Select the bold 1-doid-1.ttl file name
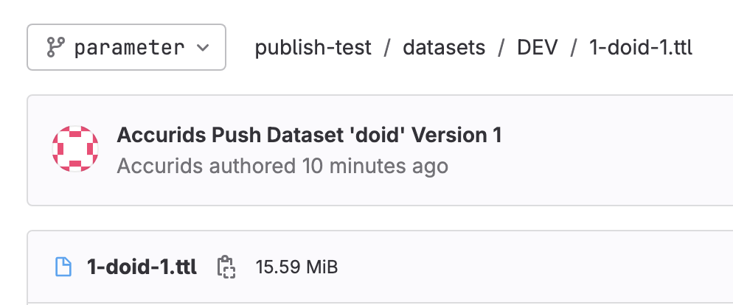Image resolution: width=733 pixels, height=305 pixels. (x=142, y=267)
